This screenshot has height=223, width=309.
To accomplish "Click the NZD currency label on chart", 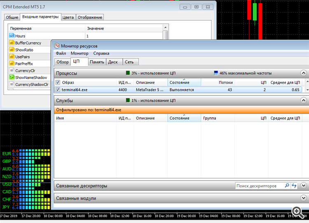I will click(x=7, y=177).
